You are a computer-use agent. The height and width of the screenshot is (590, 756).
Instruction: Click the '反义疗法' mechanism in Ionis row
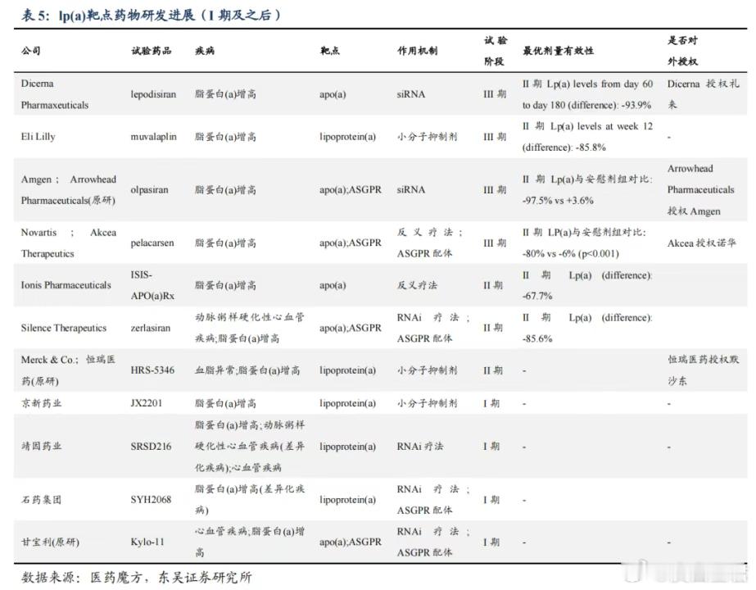[417, 285]
